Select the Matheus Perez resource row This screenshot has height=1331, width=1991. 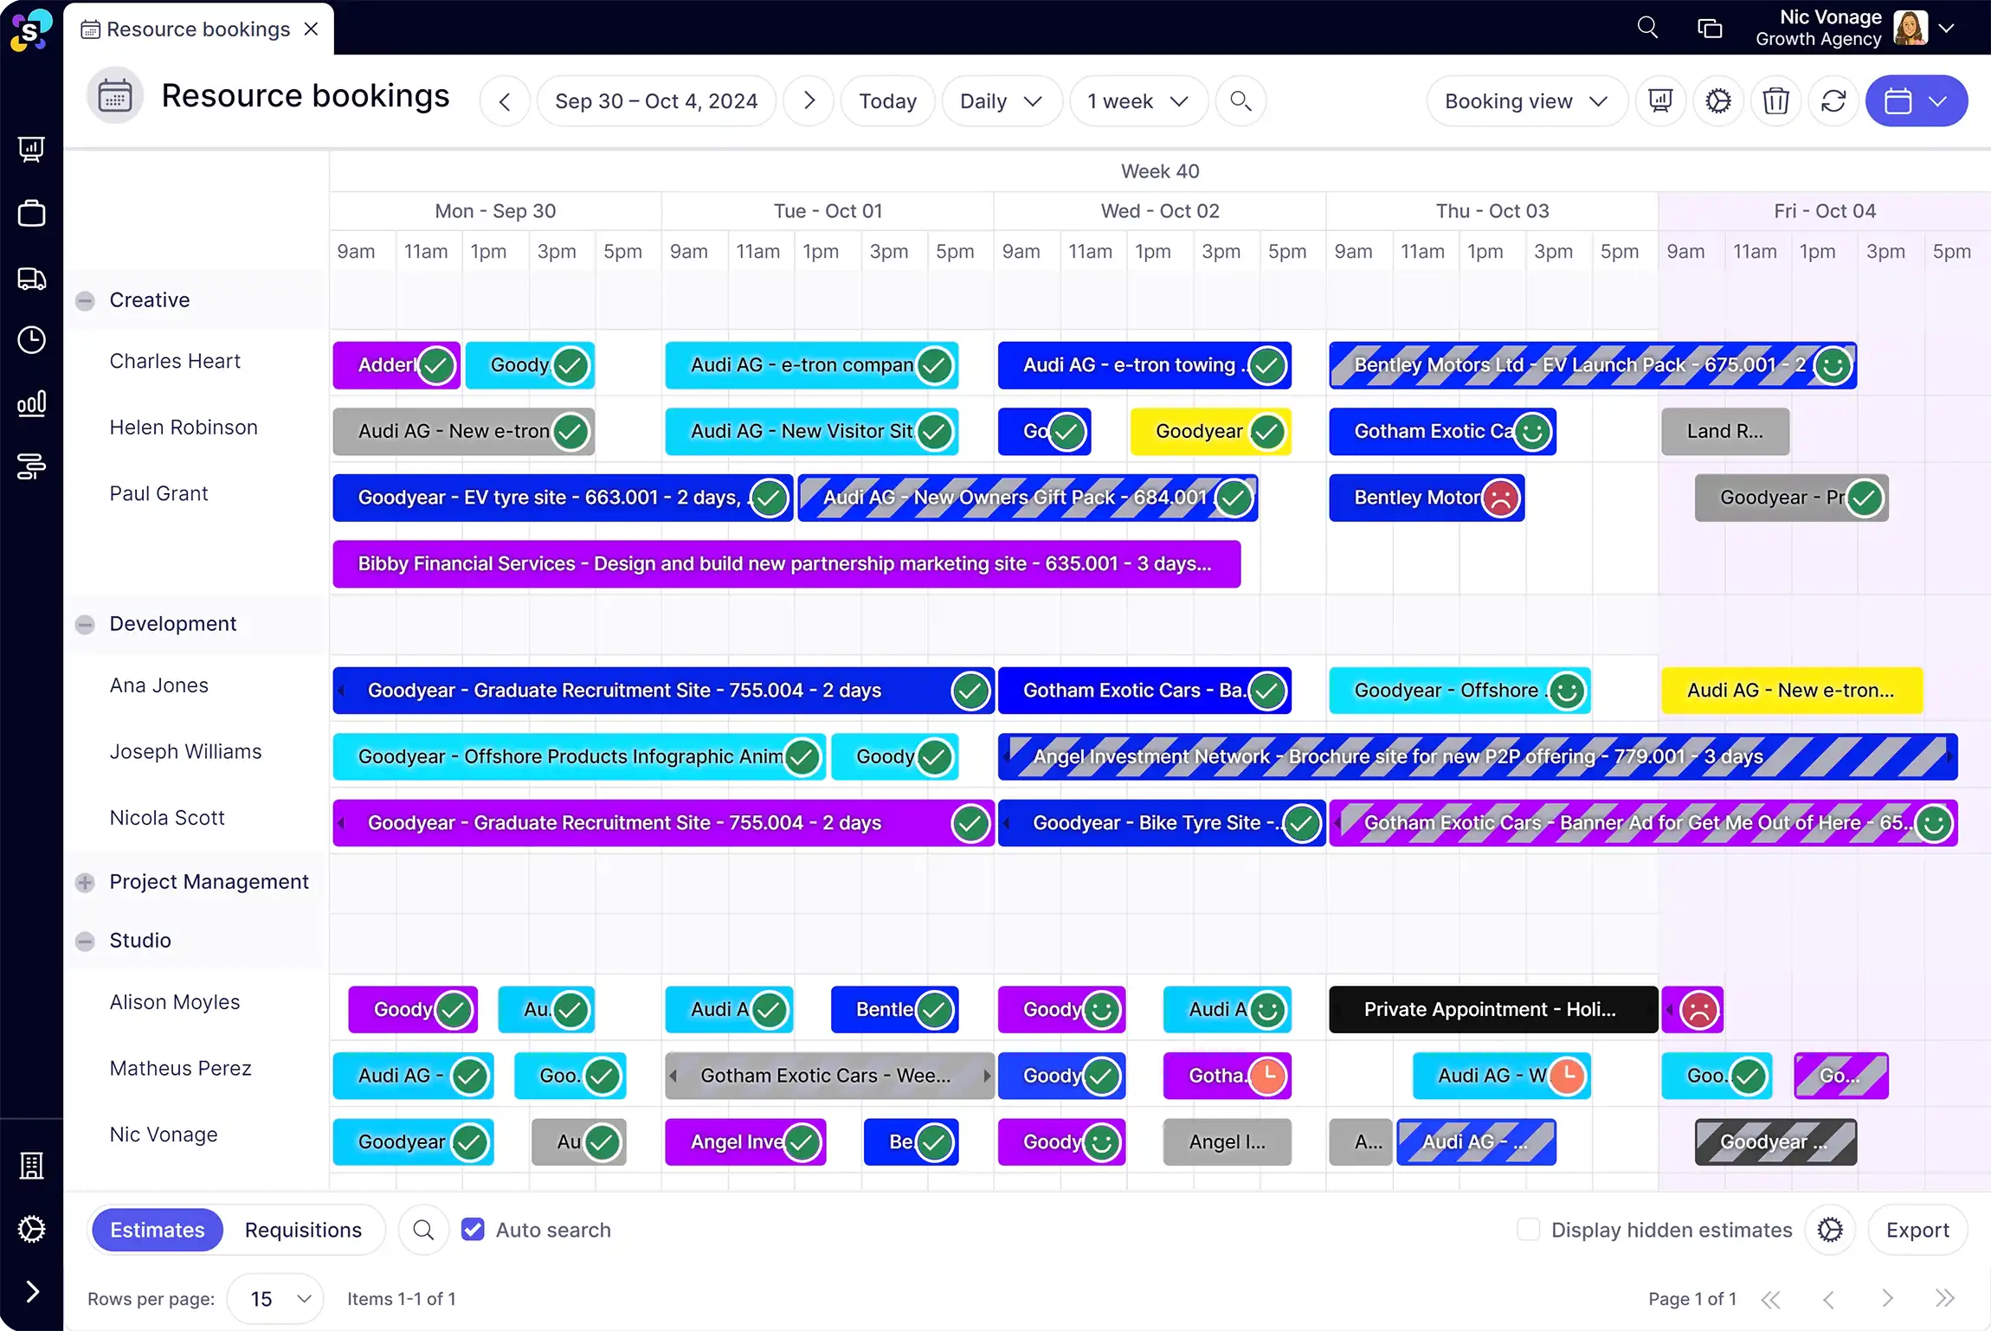tap(180, 1069)
